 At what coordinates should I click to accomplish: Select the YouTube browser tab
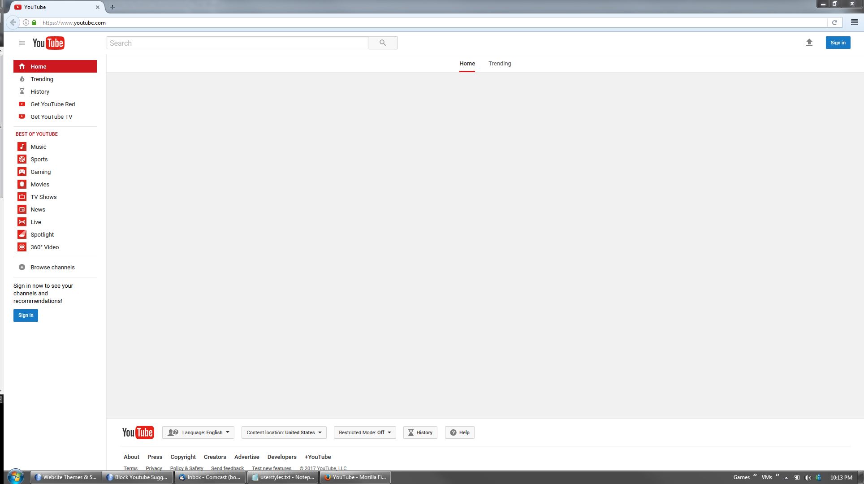coord(56,7)
